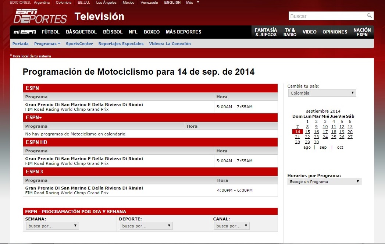Select September 20 in the calendar
Viewport: 385px width, 244px height.
[350, 132]
